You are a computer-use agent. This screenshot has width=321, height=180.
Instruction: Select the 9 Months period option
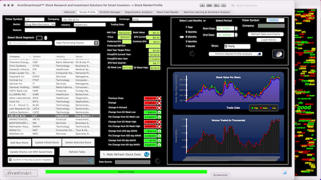(191, 32)
